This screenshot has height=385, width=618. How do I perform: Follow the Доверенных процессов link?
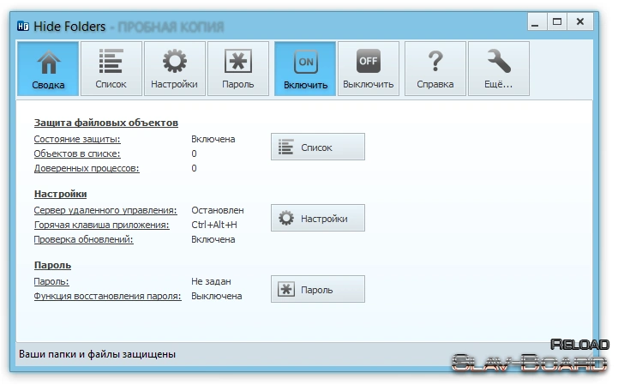pos(87,168)
